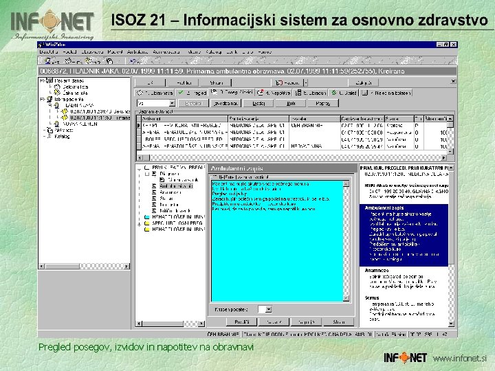Screen dimensions: 495x371
Task: Click the document icon beside 'Ambulantni zapis' tree node
Action: pyautogui.click(x=154, y=185)
